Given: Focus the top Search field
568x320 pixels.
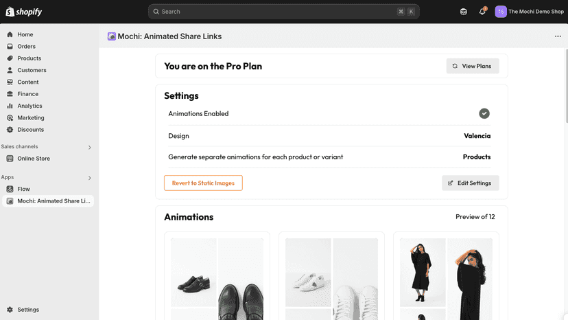Looking at the screenshot, I should click(x=283, y=12).
